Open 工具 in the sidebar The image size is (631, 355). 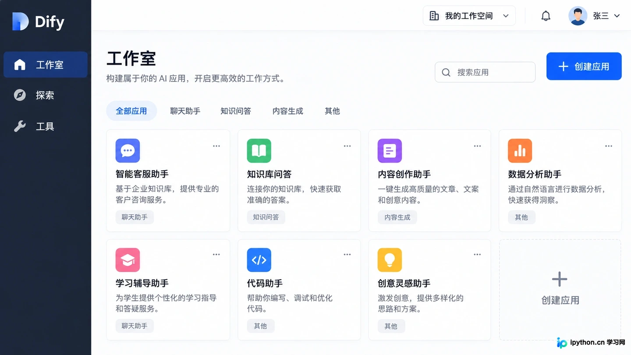(46, 127)
